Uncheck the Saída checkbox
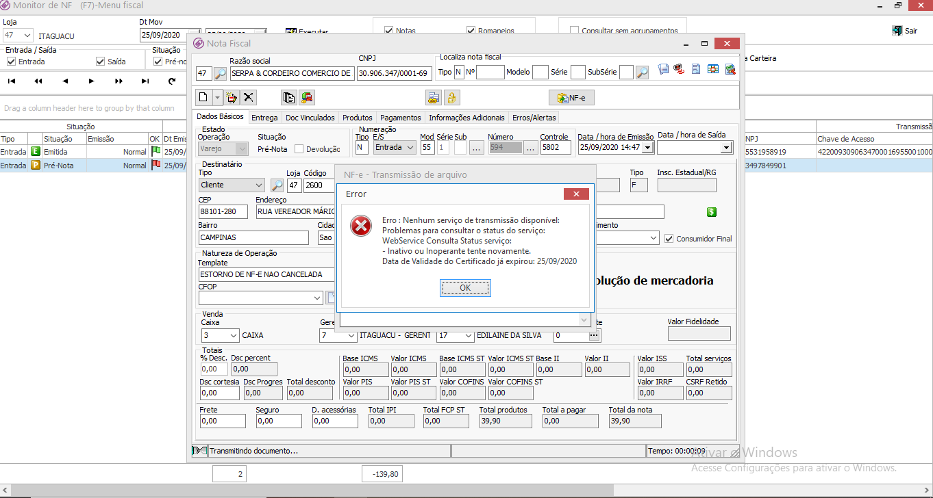Image resolution: width=933 pixels, height=498 pixels. (x=101, y=62)
